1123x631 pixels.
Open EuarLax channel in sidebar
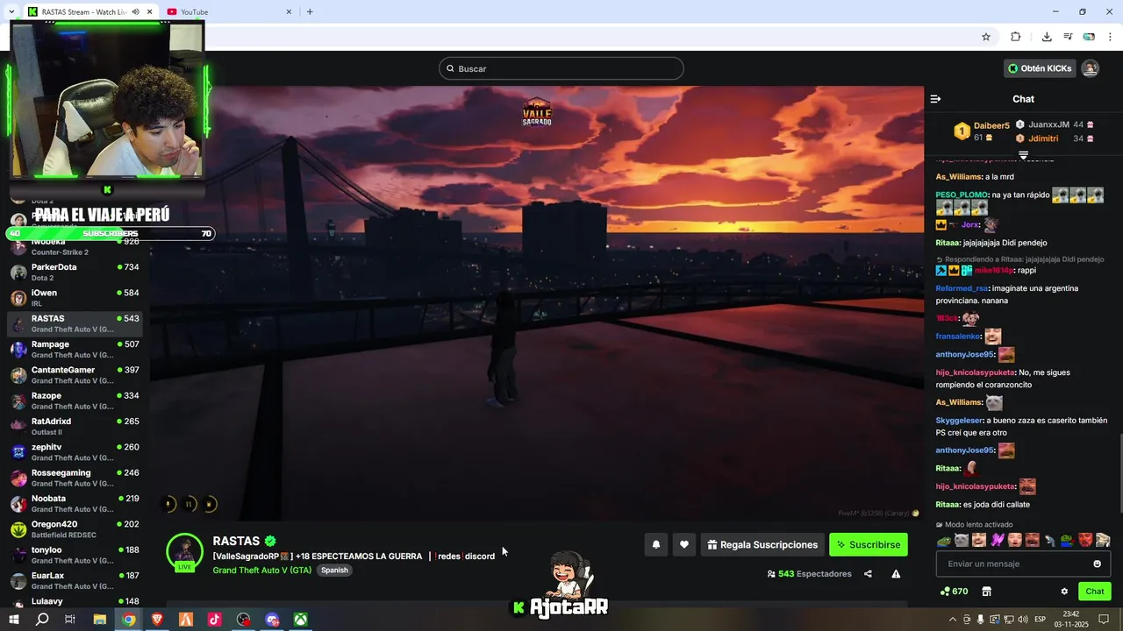pos(74,580)
